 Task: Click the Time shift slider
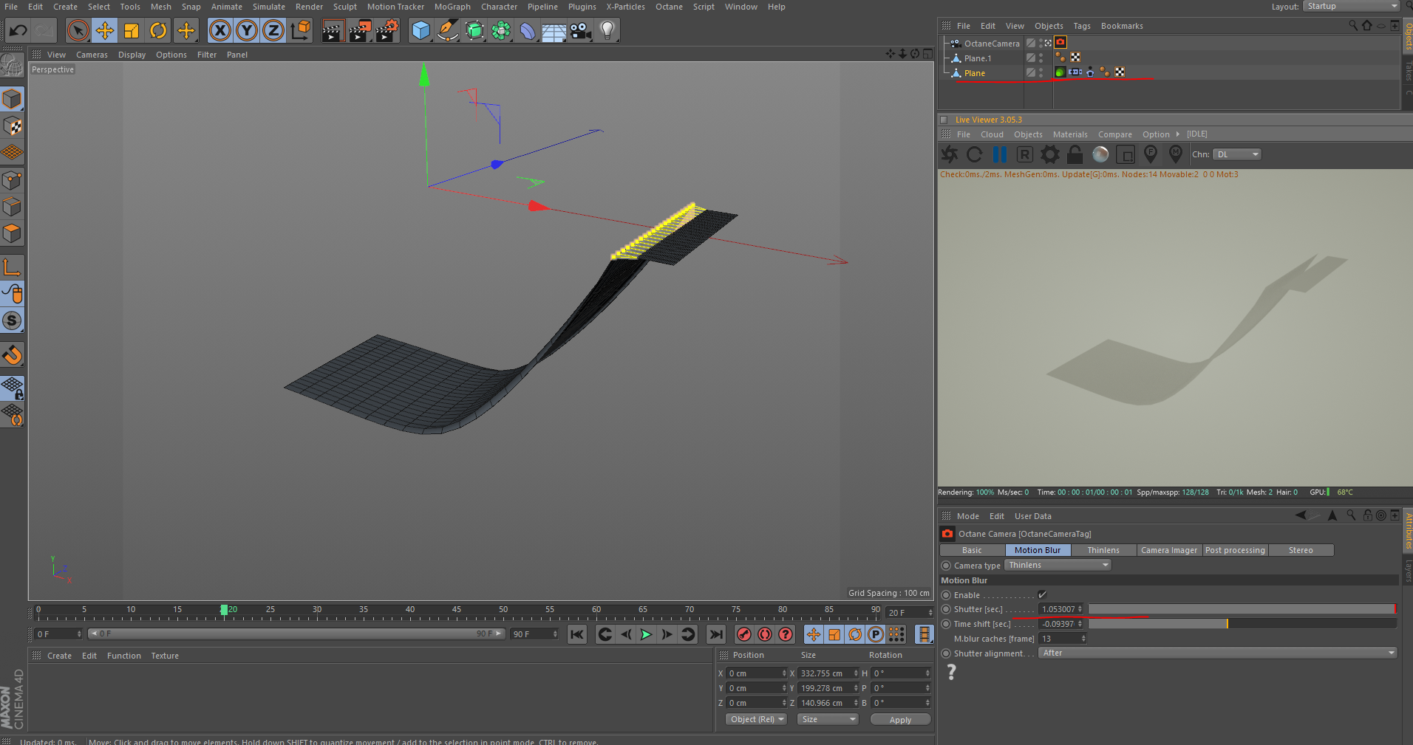point(1242,625)
